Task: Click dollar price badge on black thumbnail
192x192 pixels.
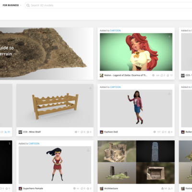Action: [x=10, y=144]
